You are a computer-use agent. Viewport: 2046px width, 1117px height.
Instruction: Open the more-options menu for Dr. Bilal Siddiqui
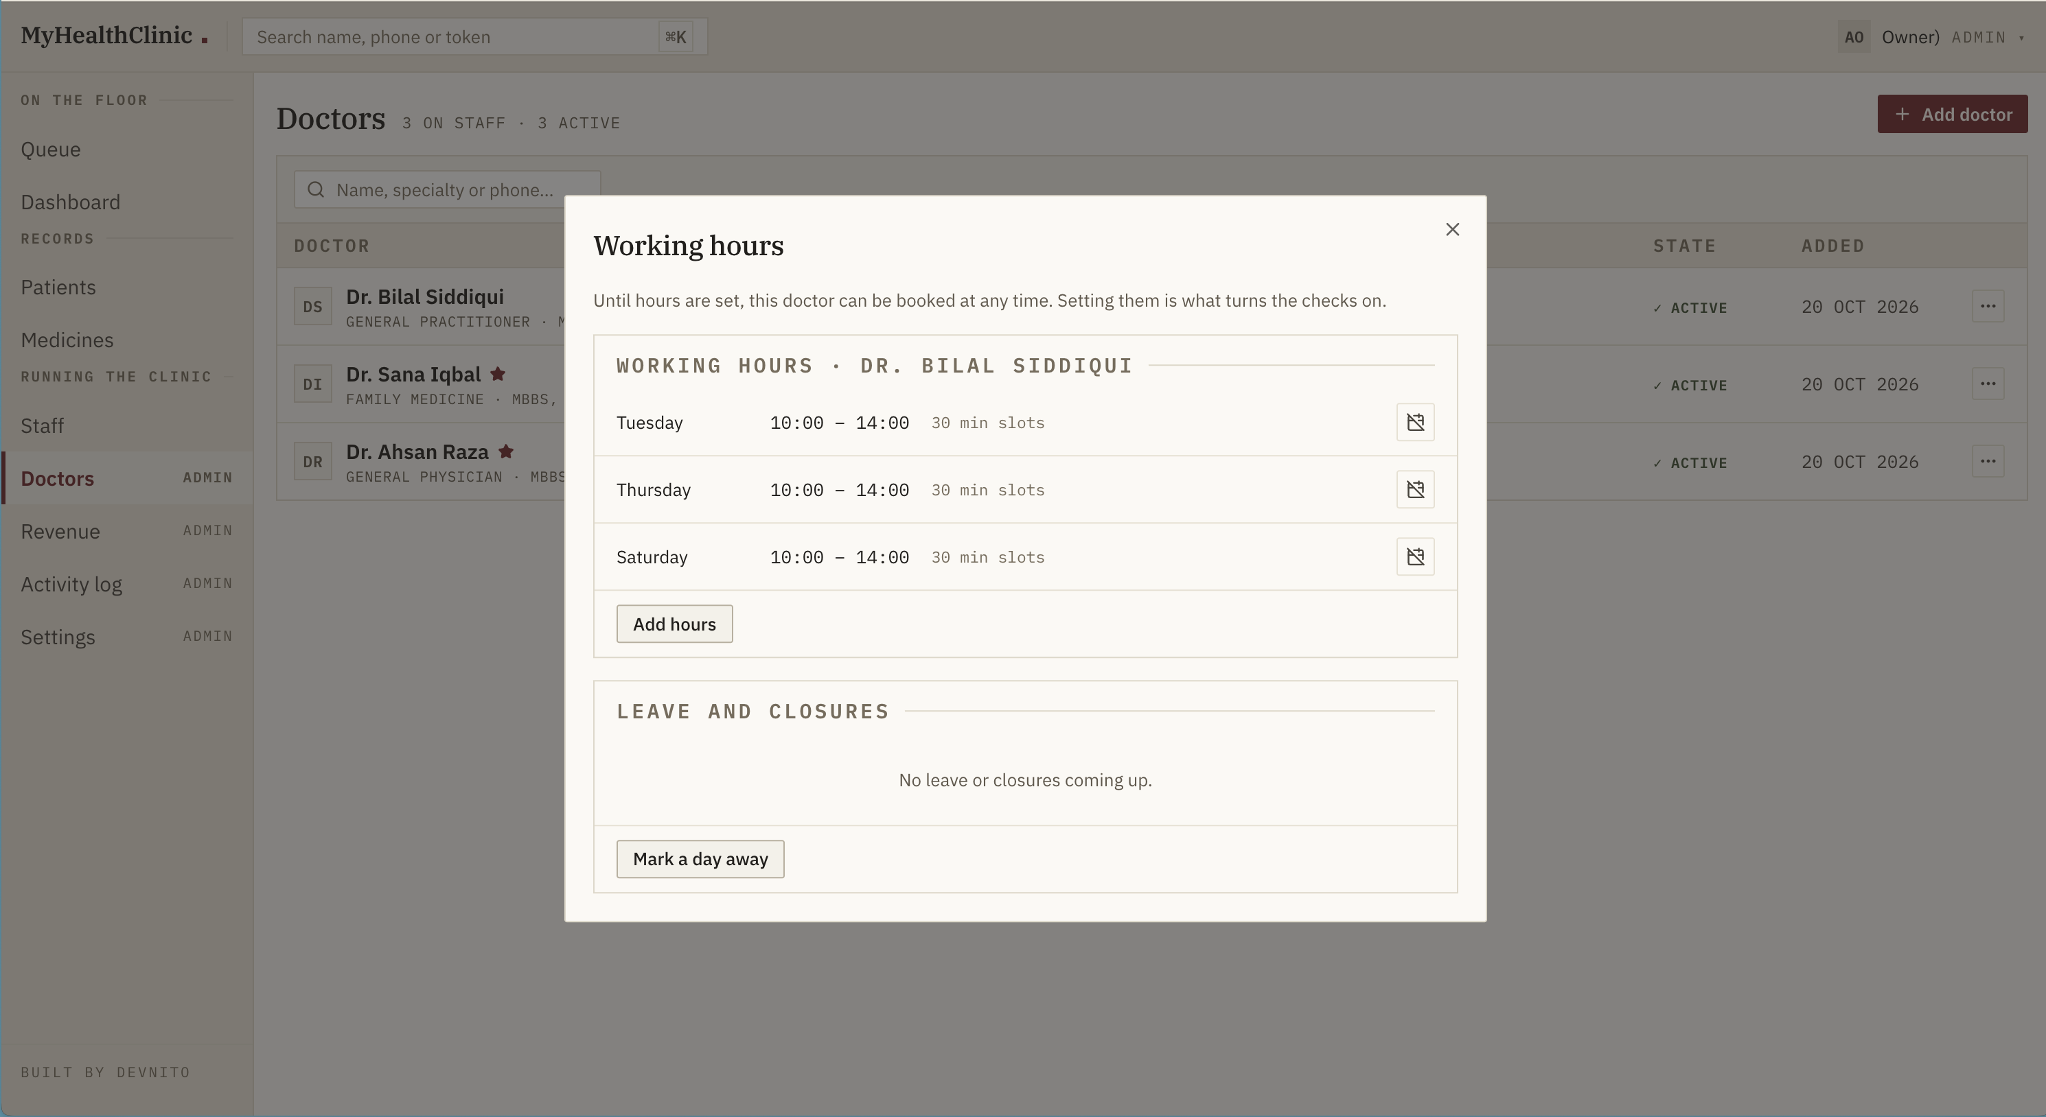coord(1987,307)
